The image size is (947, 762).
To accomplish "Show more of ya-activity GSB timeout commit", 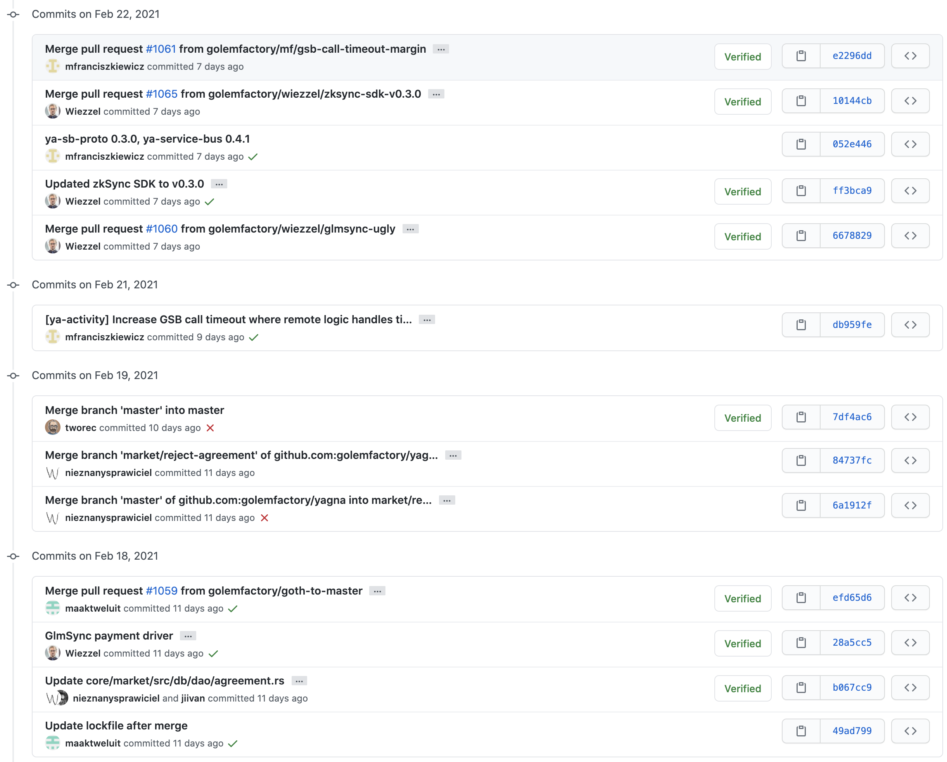I will pyautogui.click(x=427, y=320).
